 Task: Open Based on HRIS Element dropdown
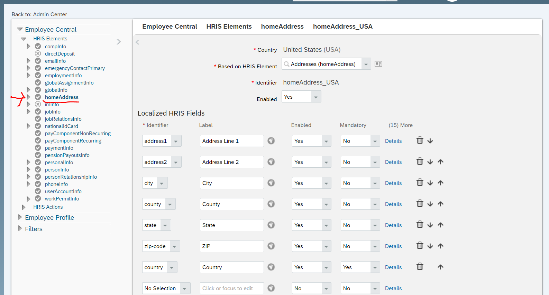tap(366, 64)
